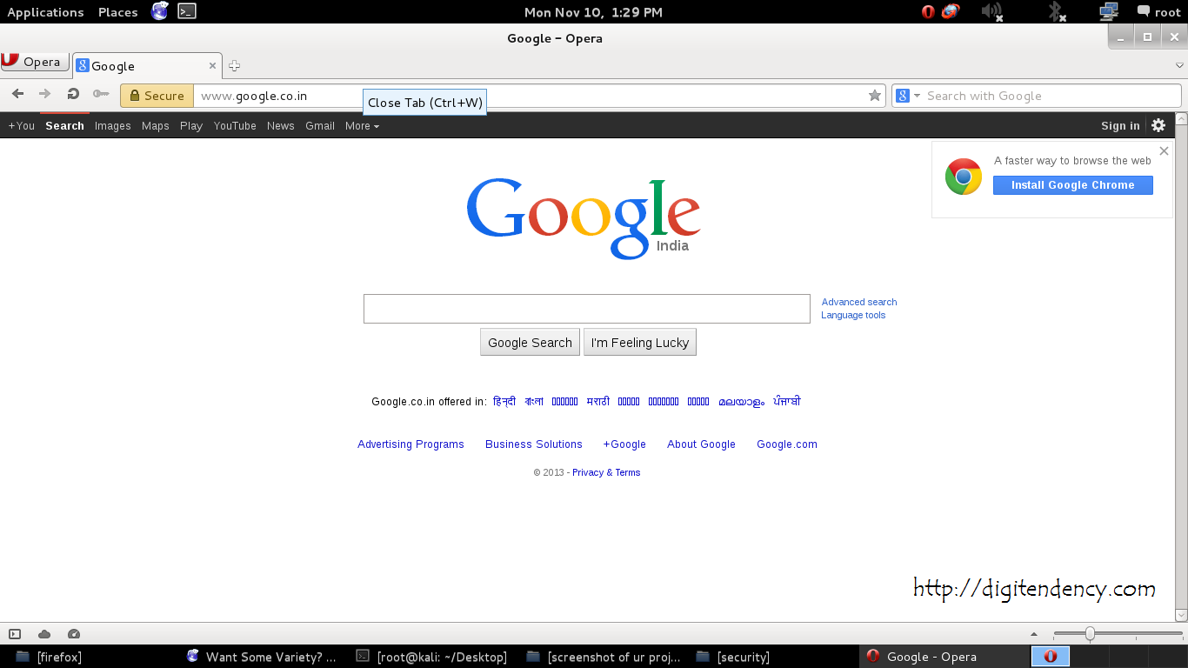Open About Google link

click(701, 444)
